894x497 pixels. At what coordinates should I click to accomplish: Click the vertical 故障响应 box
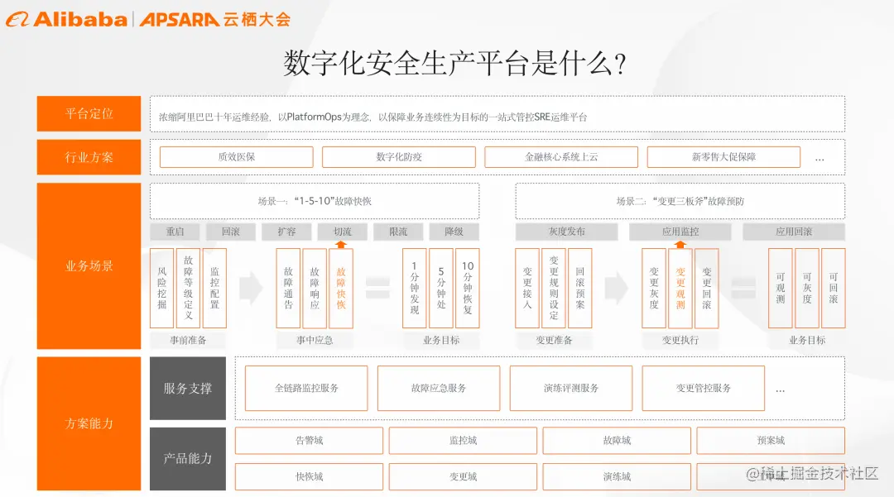pyautogui.click(x=315, y=288)
